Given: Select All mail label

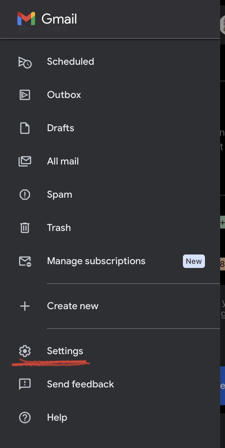Looking at the screenshot, I should click(63, 161).
